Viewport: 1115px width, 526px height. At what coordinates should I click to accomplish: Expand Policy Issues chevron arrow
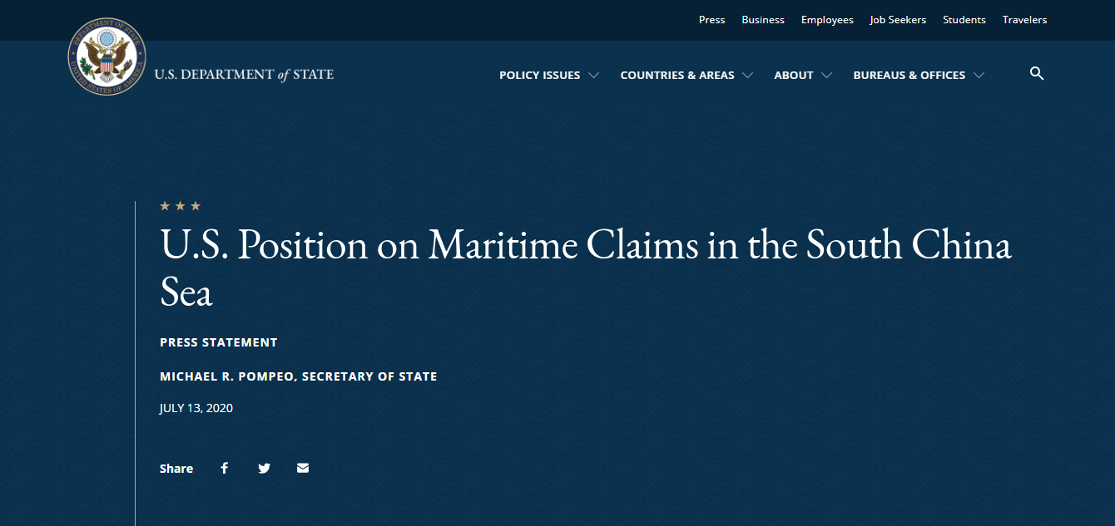pos(593,75)
